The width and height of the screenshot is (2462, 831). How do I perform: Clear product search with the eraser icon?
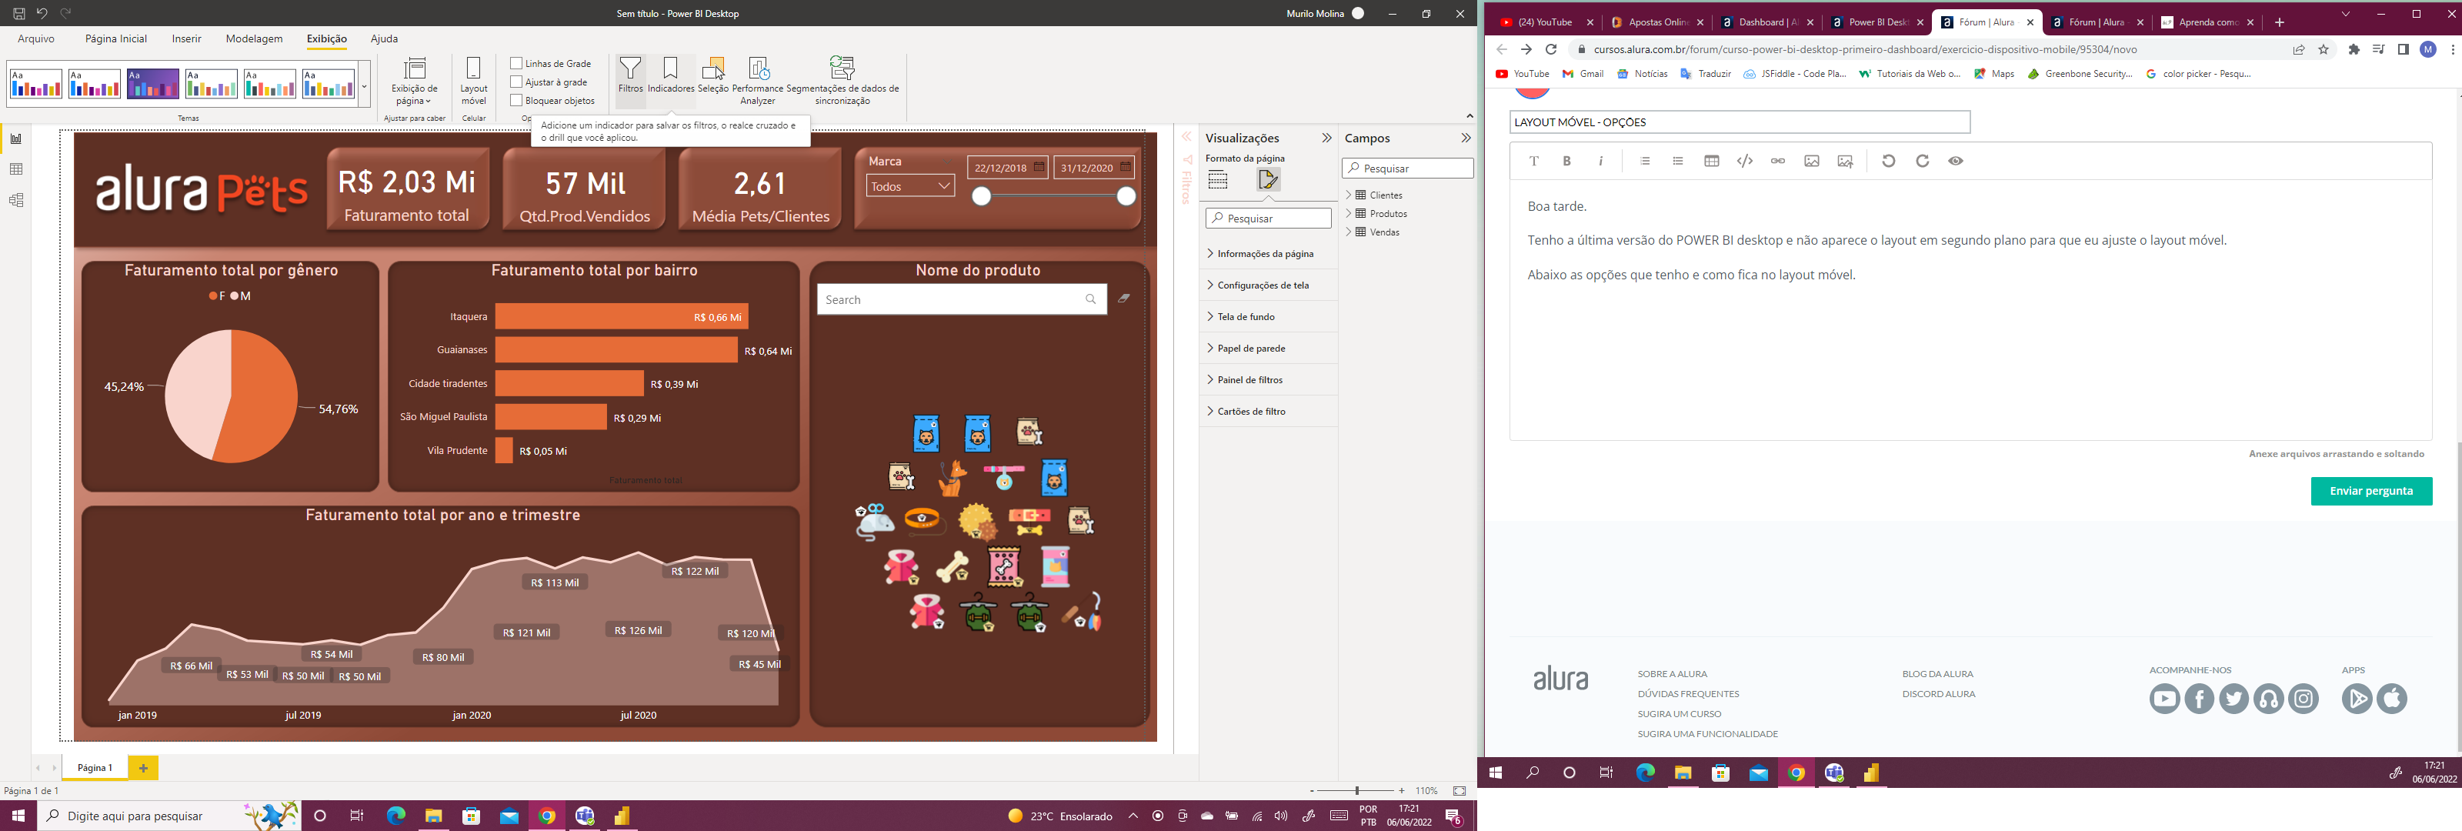point(1124,299)
